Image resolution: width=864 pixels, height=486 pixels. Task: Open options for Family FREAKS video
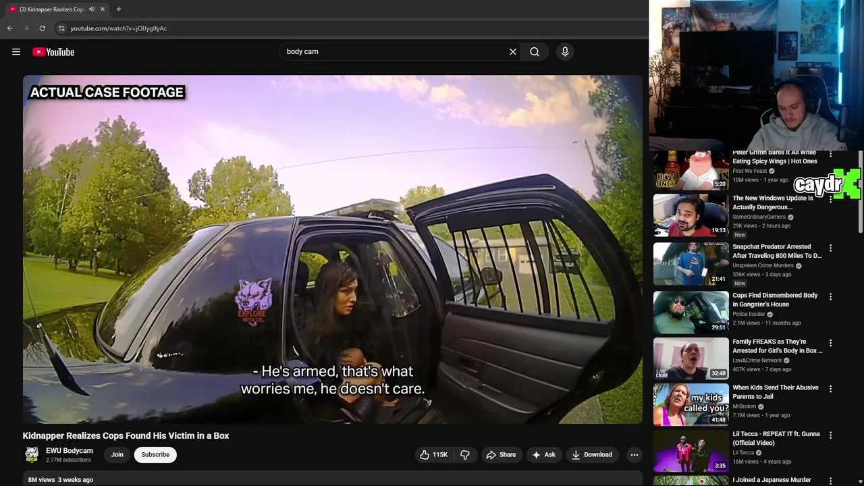point(830,343)
